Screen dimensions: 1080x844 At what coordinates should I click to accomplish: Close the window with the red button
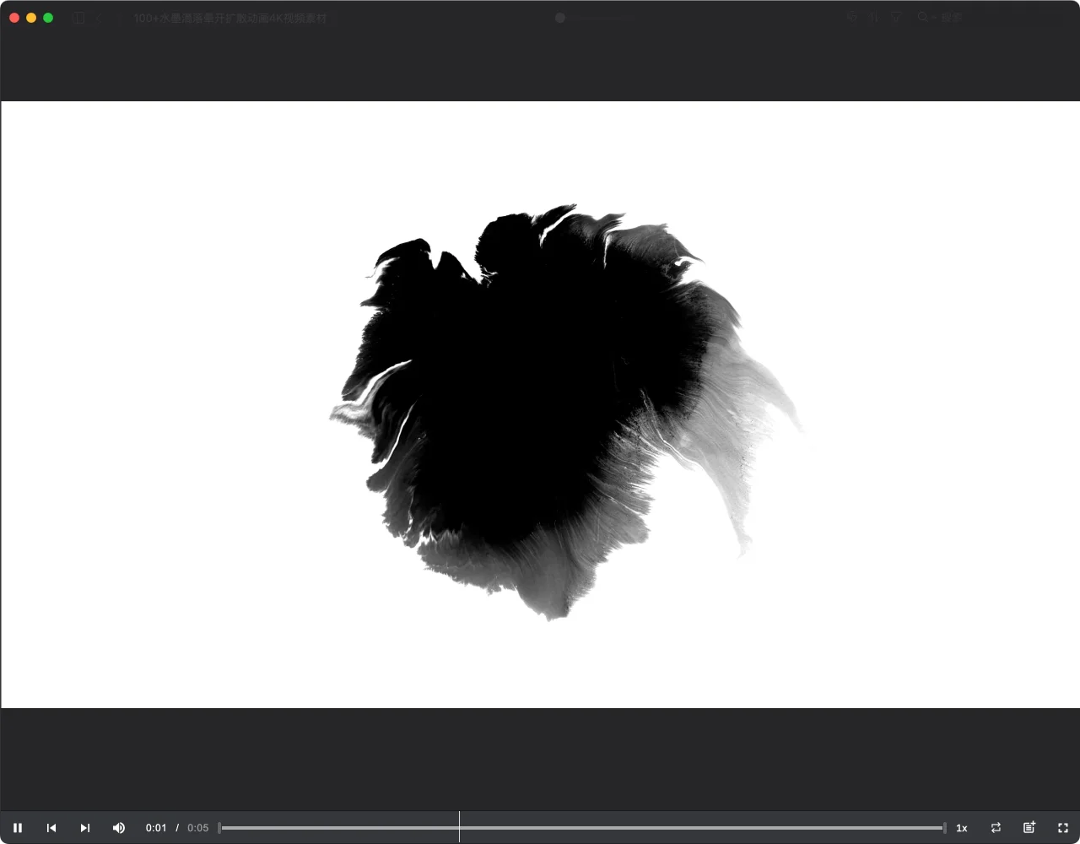click(14, 18)
